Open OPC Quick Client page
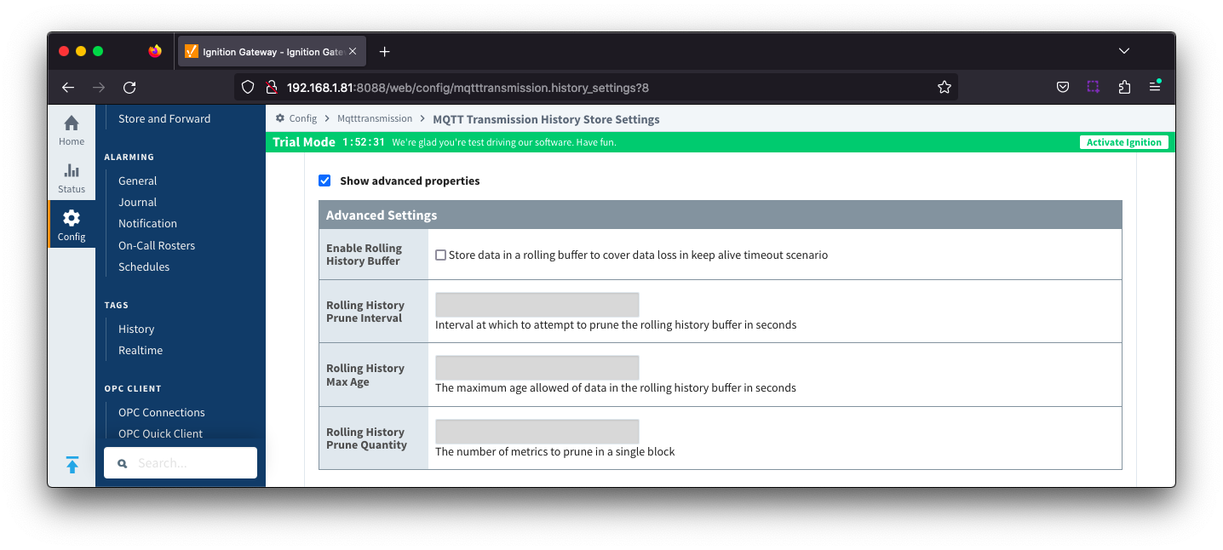Viewport: 1223px width, 550px height. click(161, 433)
